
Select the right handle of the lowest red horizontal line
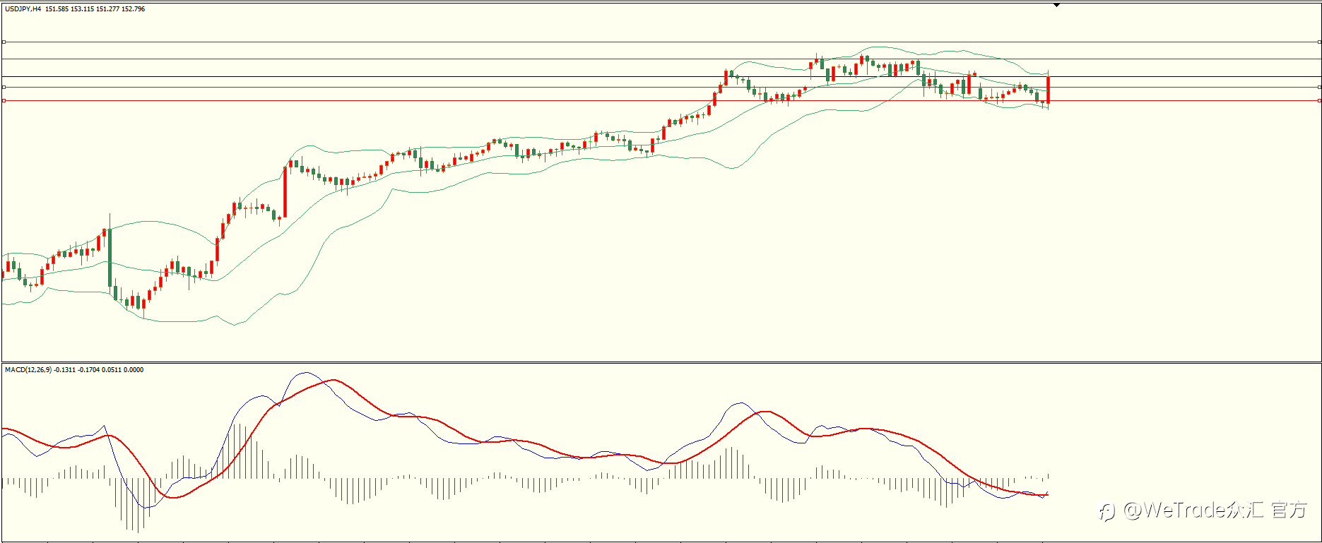point(1319,101)
